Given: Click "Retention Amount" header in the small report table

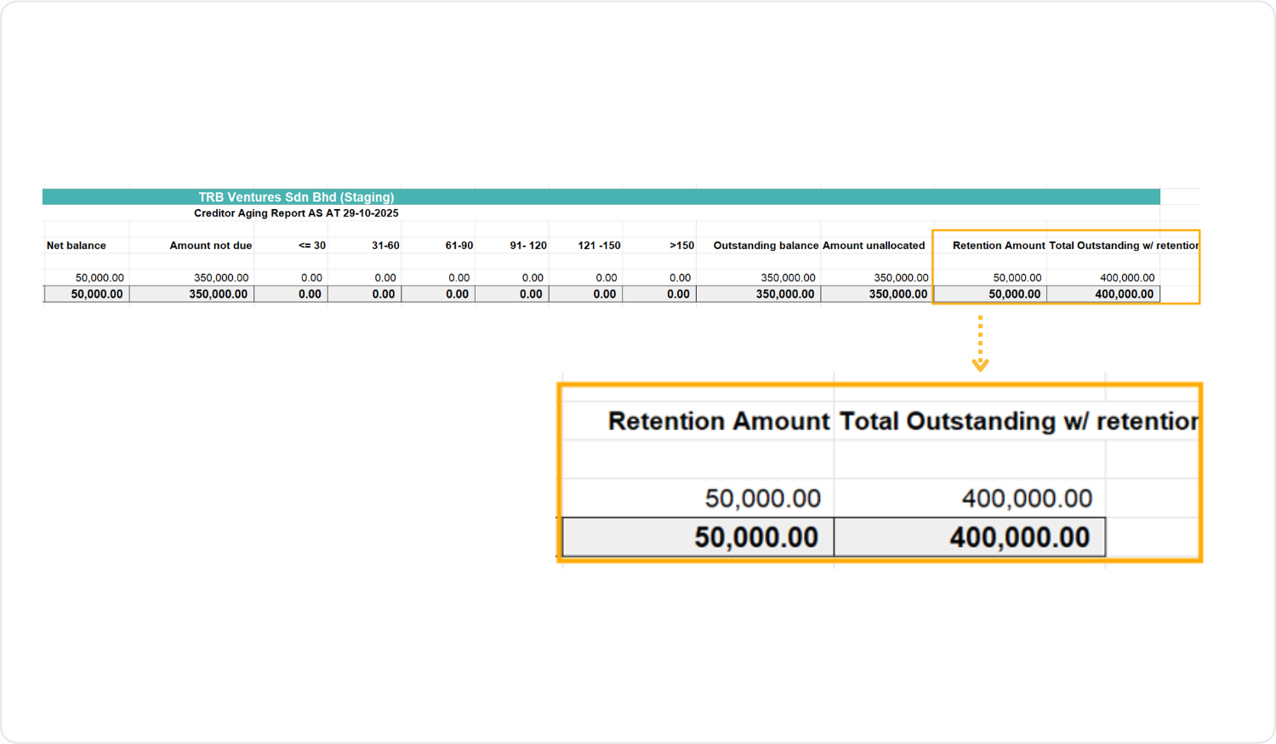Looking at the screenshot, I should click(999, 246).
